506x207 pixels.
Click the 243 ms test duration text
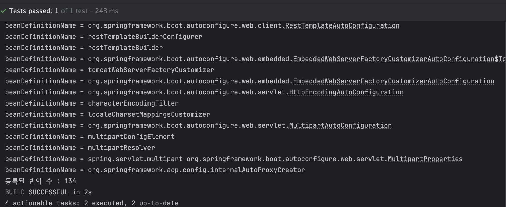(x=107, y=11)
